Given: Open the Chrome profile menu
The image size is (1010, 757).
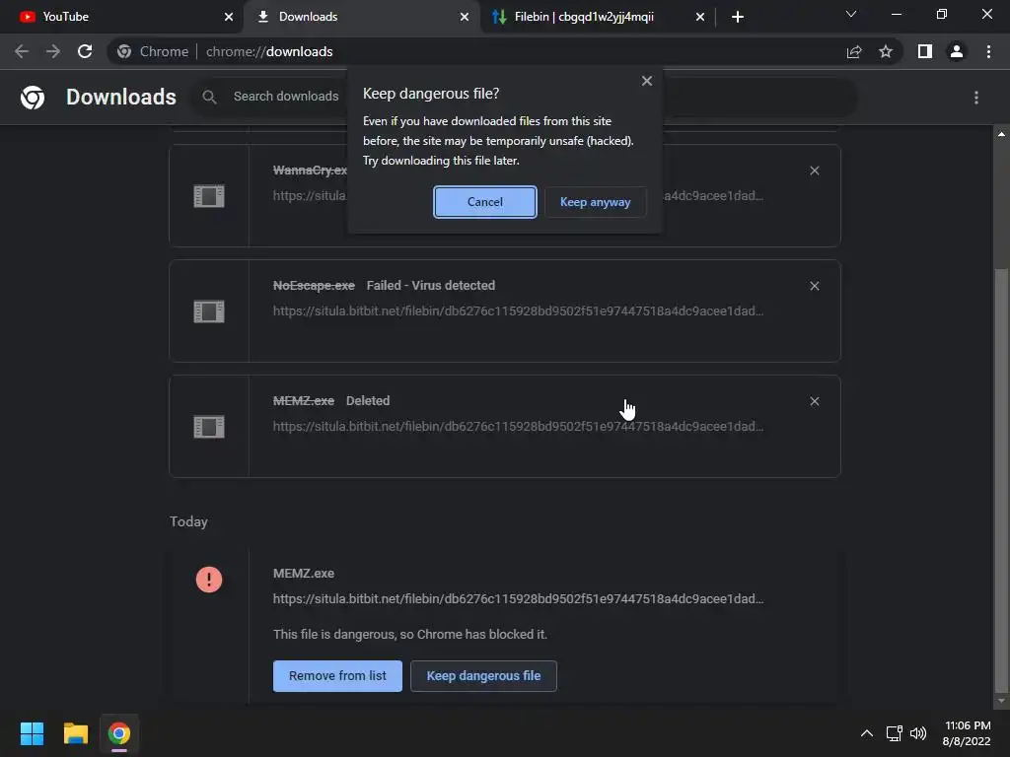Looking at the screenshot, I should [x=957, y=51].
